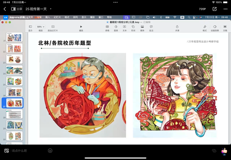Select slide 25 thumbnail

[14, 81]
